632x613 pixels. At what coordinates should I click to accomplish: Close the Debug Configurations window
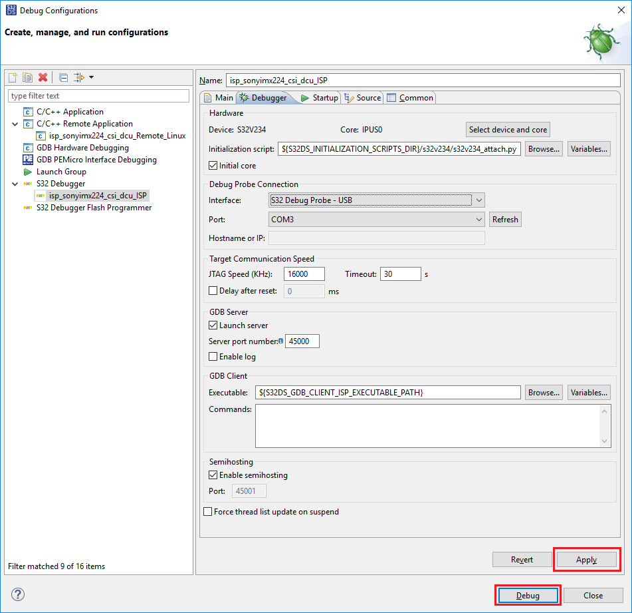621,10
